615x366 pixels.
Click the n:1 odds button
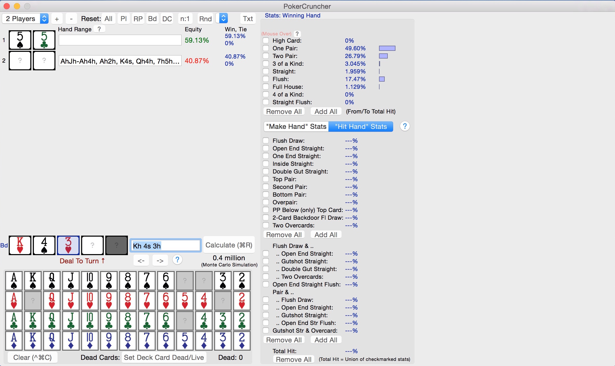coord(185,19)
